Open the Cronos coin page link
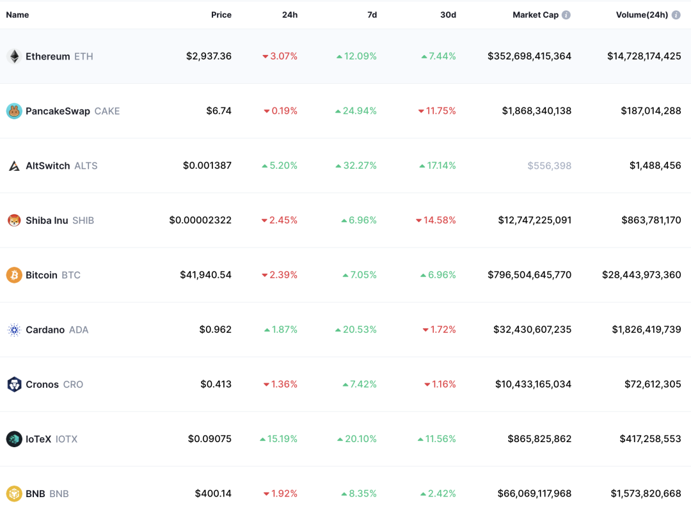Viewport: 691px width, 508px height. pyautogui.click(x=42, y=384)
